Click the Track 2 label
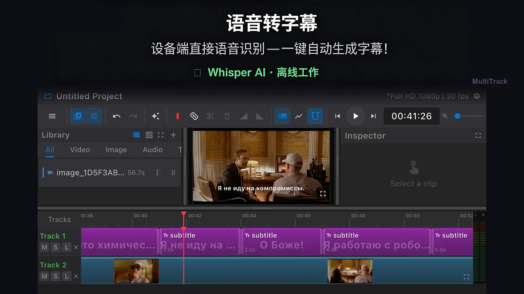This screenshot has height=294, width=524. [x=53, y=265]
